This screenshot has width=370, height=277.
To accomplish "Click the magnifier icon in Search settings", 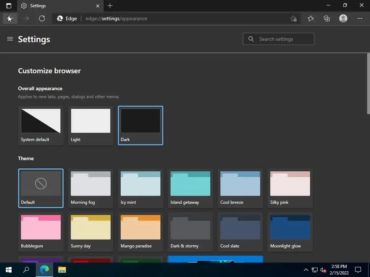I will [251, 39].
